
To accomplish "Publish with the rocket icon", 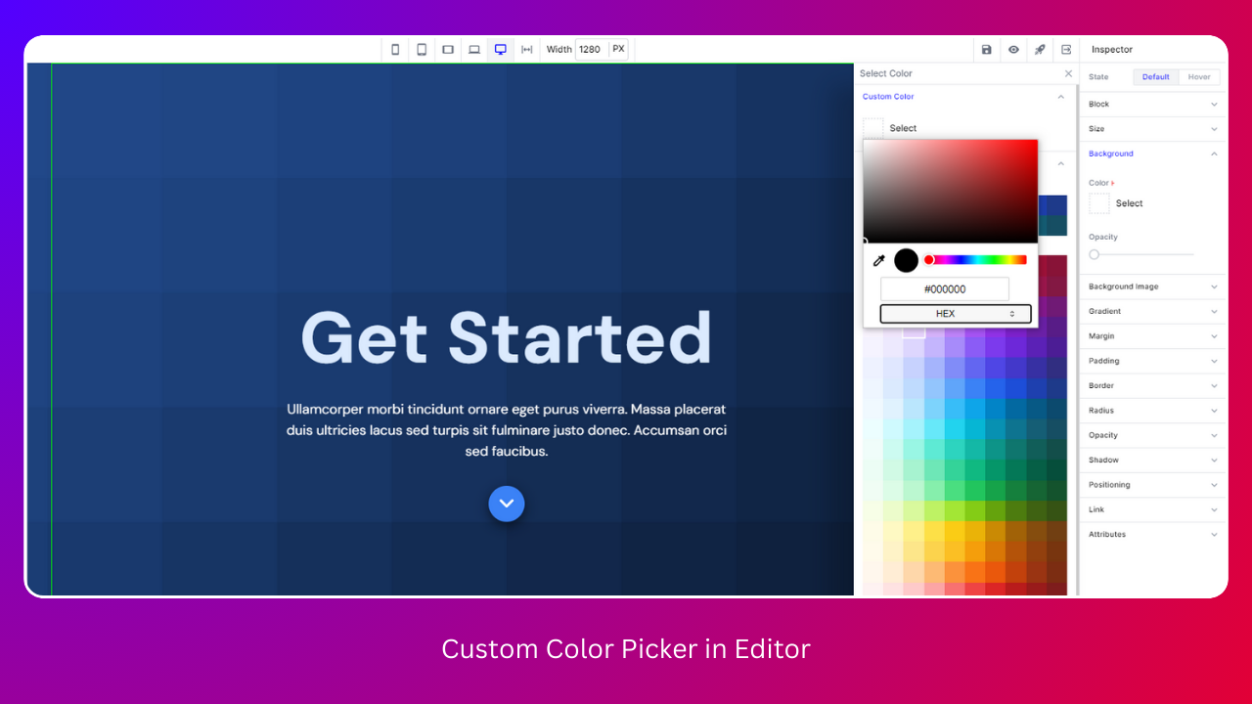I will [x=1040, y=50].
